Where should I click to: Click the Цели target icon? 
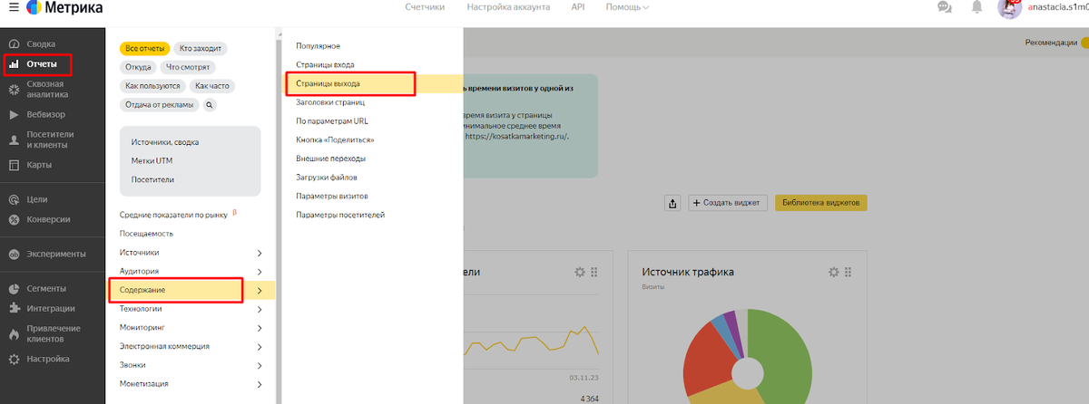14,199
